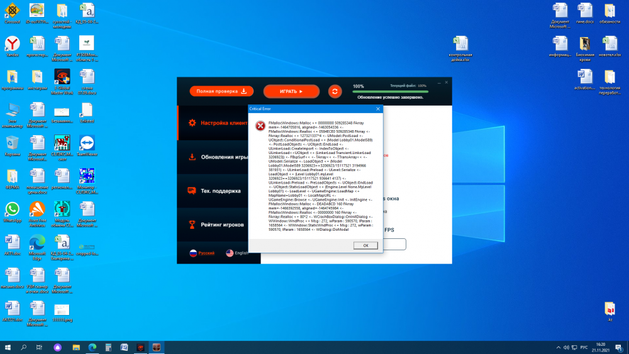Close the Critical Error dialog window
The height and width of the screenshot is (354, 629).
coord(377,109)
